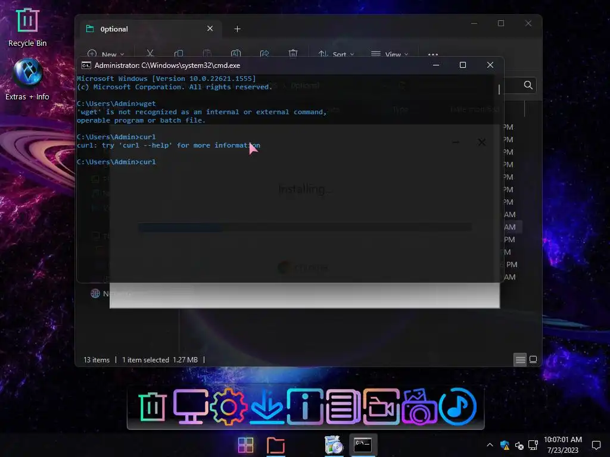The width and height of the screenshot is (610, 457).
Task: Open the trash bin icon in the dock
Action: tap(152, 406)
